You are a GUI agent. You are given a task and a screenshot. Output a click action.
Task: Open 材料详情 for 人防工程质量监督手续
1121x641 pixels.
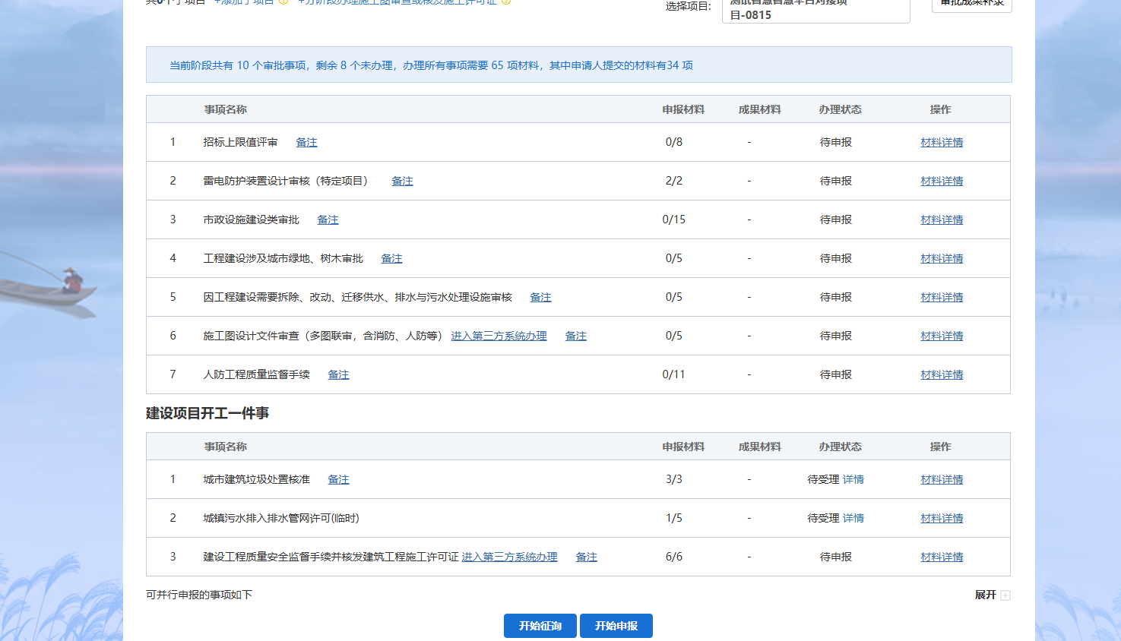click(x=941, y=375)
